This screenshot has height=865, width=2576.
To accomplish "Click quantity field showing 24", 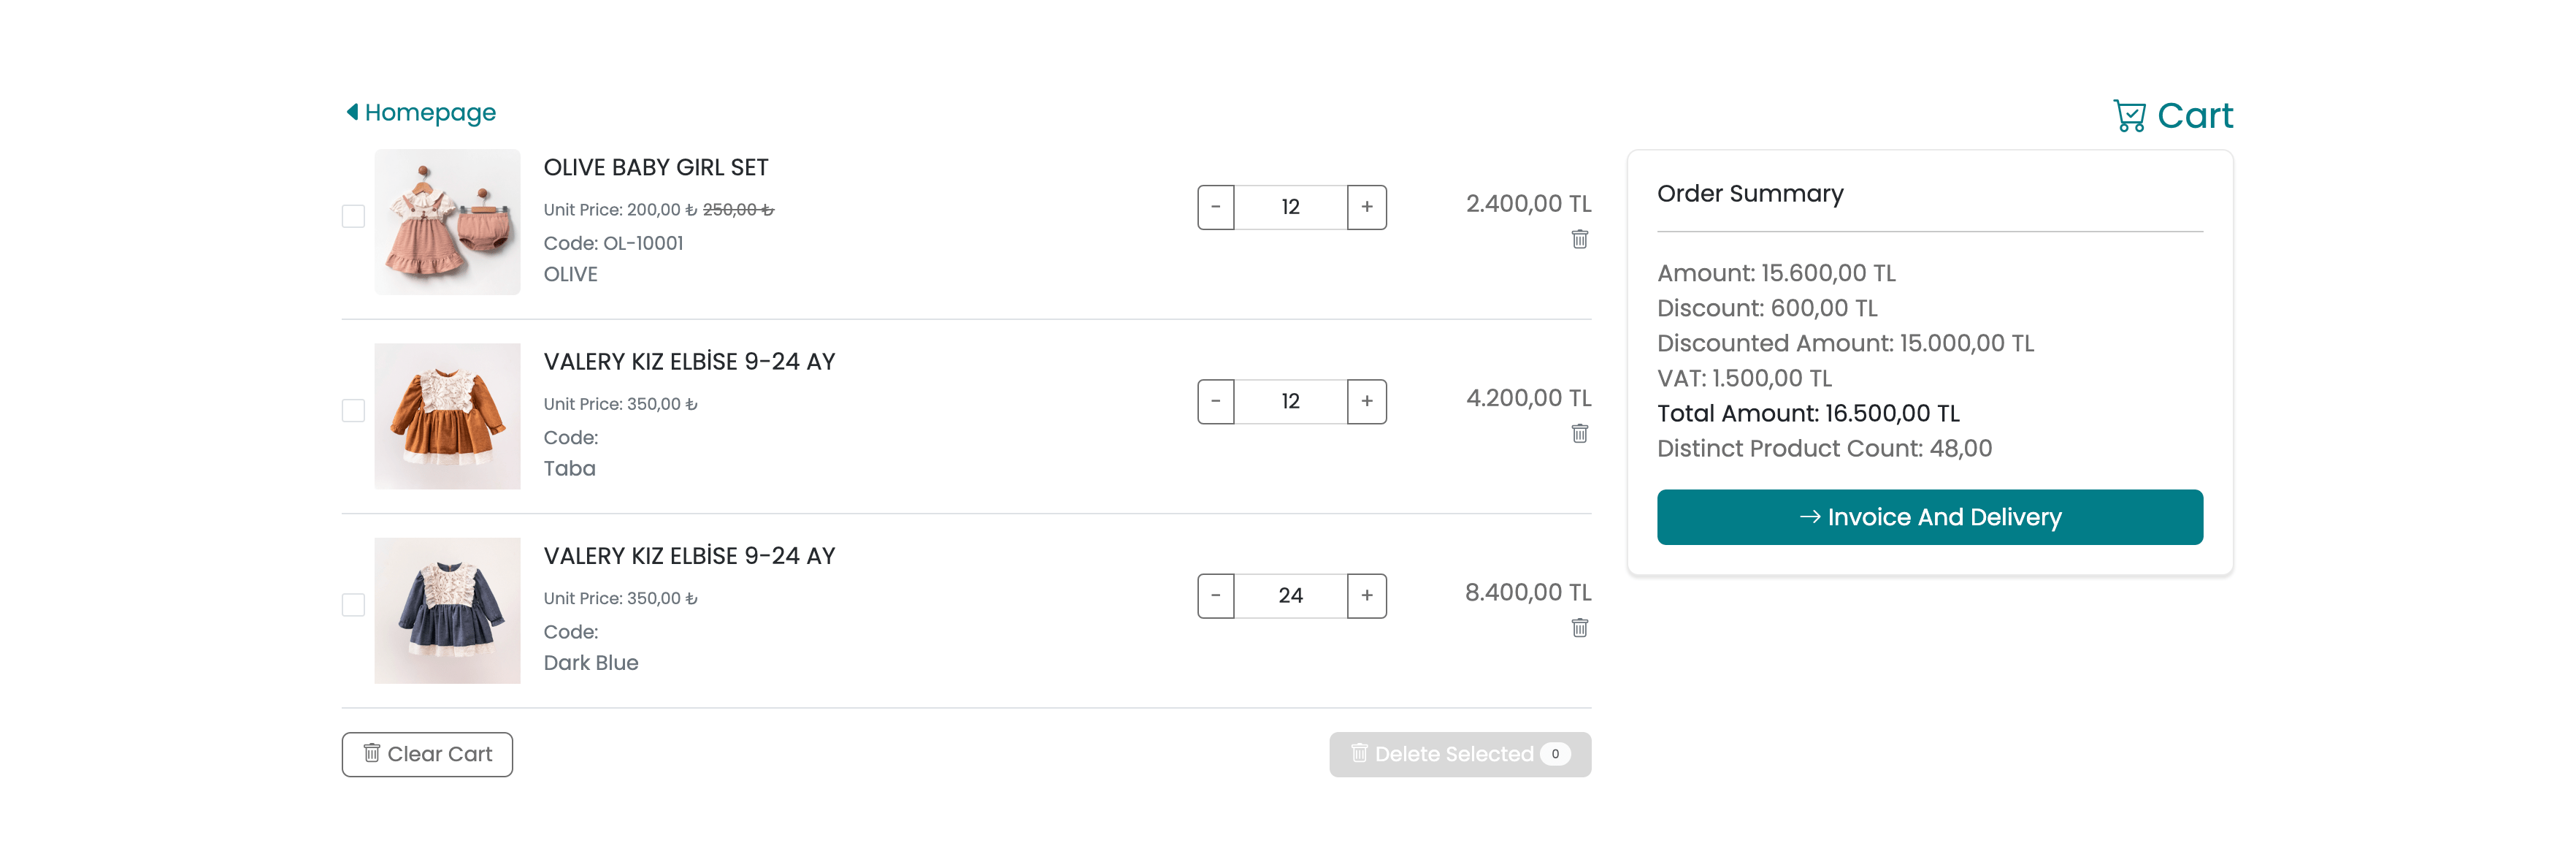I will click(1290, 595).
